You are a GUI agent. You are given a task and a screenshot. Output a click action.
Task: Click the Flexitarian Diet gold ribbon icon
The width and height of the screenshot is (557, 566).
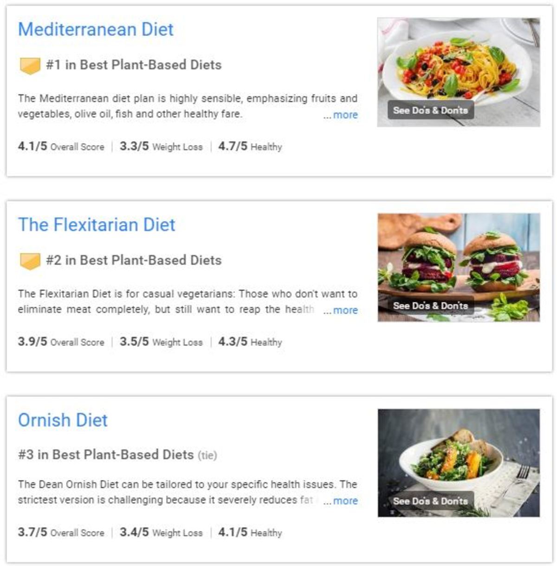30,261
